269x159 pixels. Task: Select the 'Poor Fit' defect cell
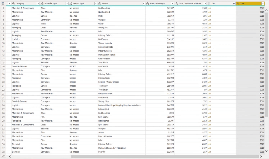coord(122,152)
